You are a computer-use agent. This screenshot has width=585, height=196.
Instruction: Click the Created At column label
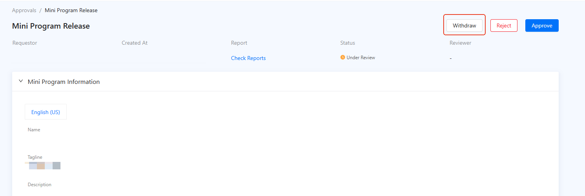click(135, 43)
